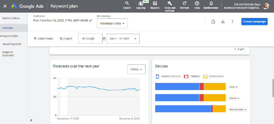The height and width of the screenshot is (124, 274).
Task: Click the plan name text
Action: [61, 20]
